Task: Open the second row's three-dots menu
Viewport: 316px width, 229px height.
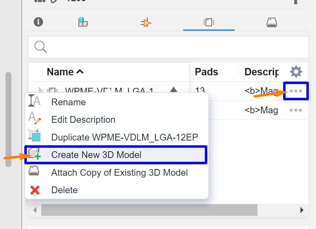Action: (296, 110)
